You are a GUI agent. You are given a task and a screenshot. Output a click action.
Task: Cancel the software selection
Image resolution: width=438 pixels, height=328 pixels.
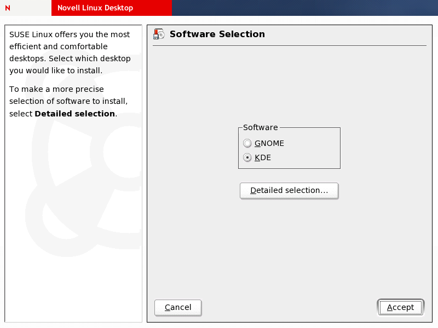pos(178,307)
